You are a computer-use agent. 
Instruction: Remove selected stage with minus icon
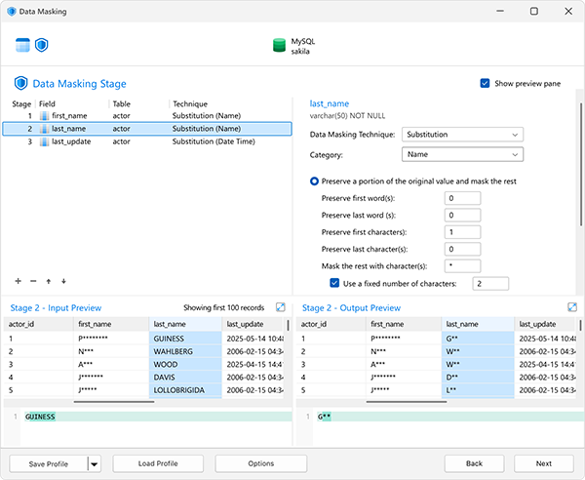point(33,281)
